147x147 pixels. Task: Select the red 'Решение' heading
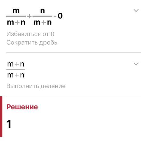pyautogui.click(x=22, y=107)
